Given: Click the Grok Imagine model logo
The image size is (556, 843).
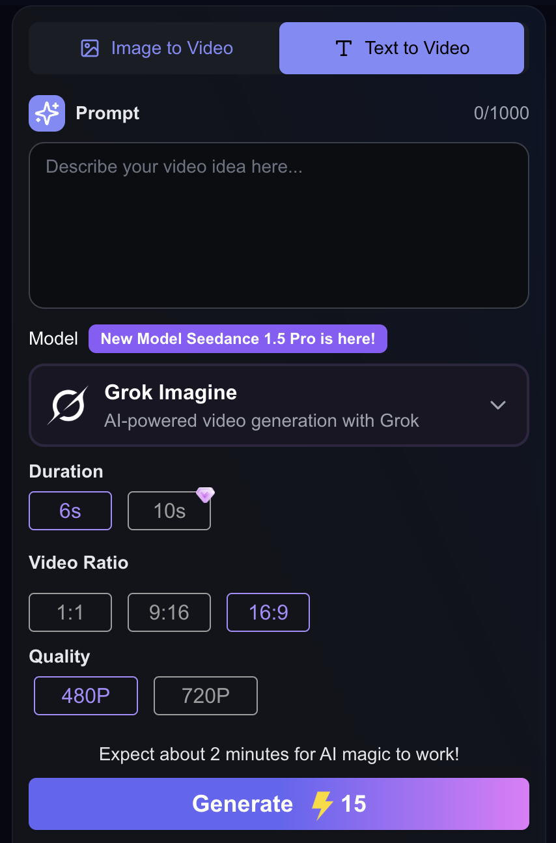Looking at the screenshot, I should pyautogui.click(x=68, y=405).
